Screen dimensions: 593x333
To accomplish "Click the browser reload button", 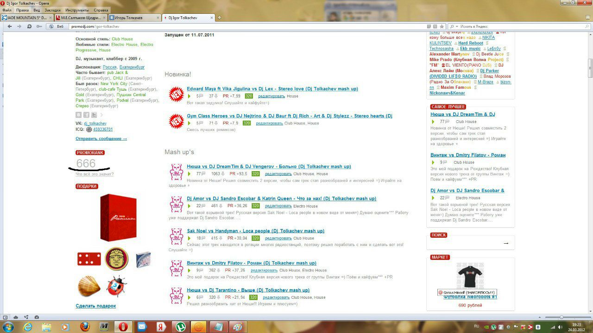I will coord(29,26).
